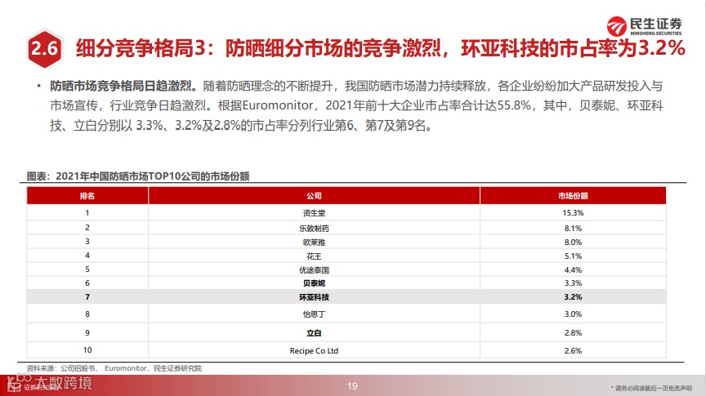Click rank number 10 in table
The height and width of the screenshot is (396, 706).
(x=87, y=350)
